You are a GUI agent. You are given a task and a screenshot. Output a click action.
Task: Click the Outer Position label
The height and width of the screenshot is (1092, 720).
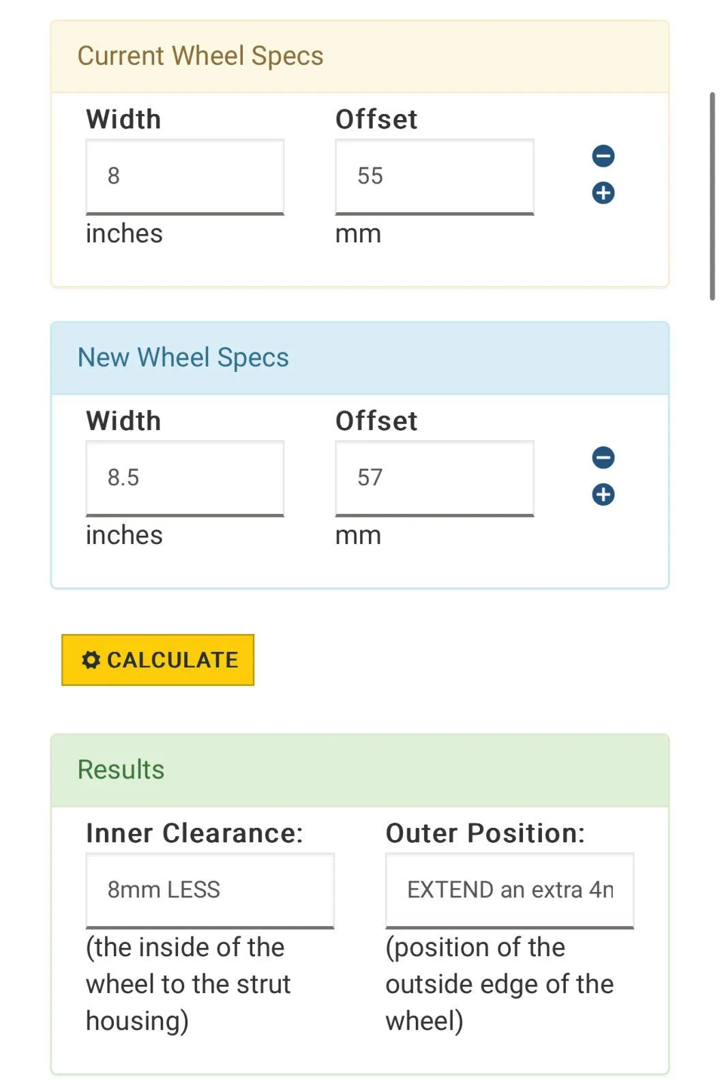pyautogui.click(x=485, y=833)
